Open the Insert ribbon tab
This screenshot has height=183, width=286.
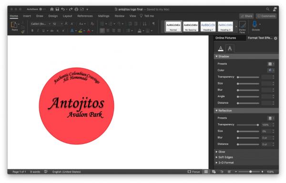[27, 16]
